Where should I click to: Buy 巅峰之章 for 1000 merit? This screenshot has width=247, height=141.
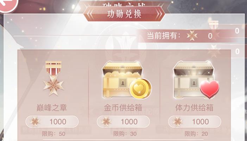[52, 122]
